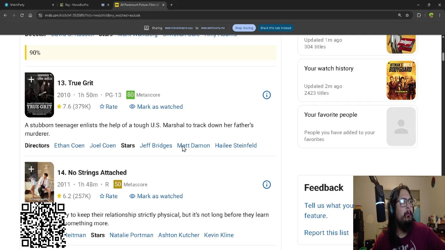The width and height of the screenshot is (445, 250).
Task: Open the browser three-dot menu
Action: click(440, 15)
